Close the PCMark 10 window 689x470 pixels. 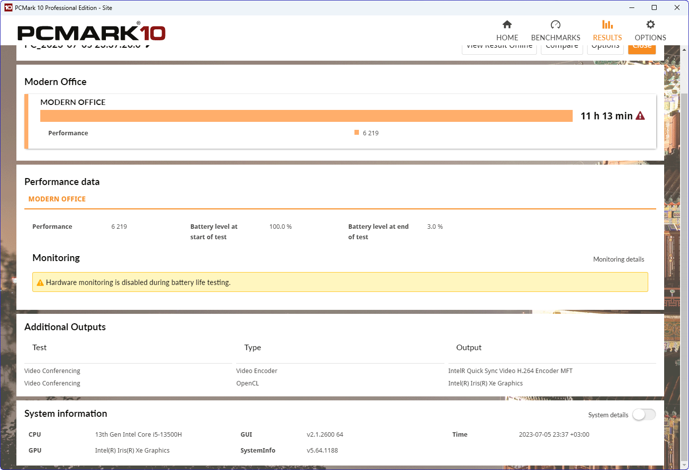(x=677, y=7)
